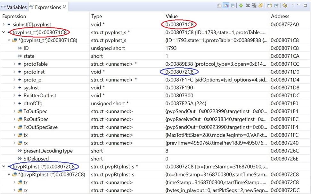Viewport: 311px width, 194px height.
Task: Click the Value column header
Action: pyautogui.click(x=172, y=16)
